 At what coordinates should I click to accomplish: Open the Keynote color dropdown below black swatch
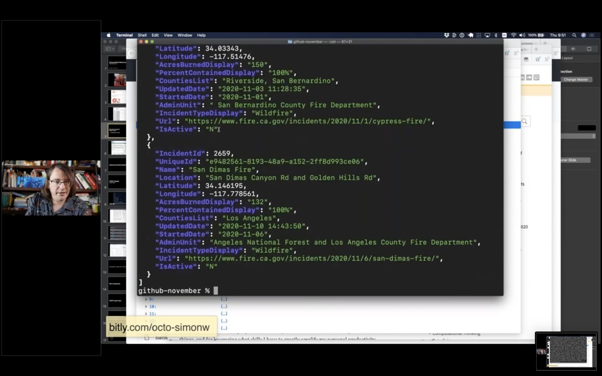point(578,136)
